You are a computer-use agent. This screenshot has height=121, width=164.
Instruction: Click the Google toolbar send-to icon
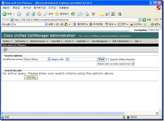coord(131,24)
